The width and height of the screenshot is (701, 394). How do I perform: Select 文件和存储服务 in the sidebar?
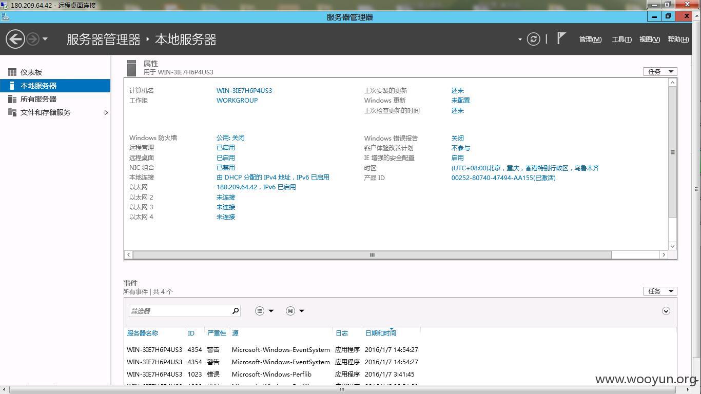tap(55, 112)
